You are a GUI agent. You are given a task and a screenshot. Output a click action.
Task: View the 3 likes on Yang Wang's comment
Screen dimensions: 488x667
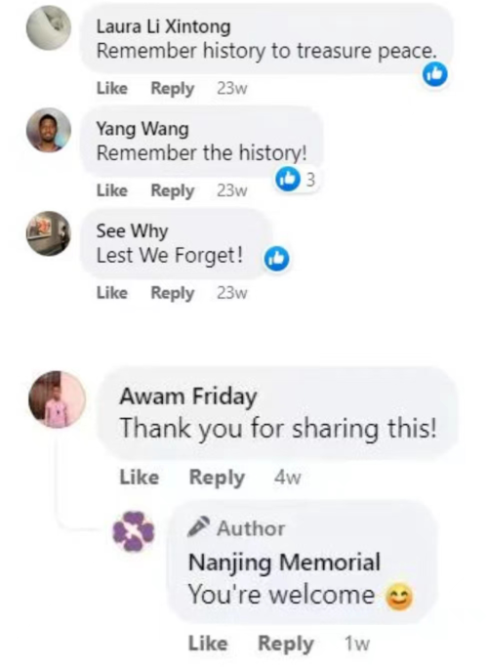click(x=296, y=179)
